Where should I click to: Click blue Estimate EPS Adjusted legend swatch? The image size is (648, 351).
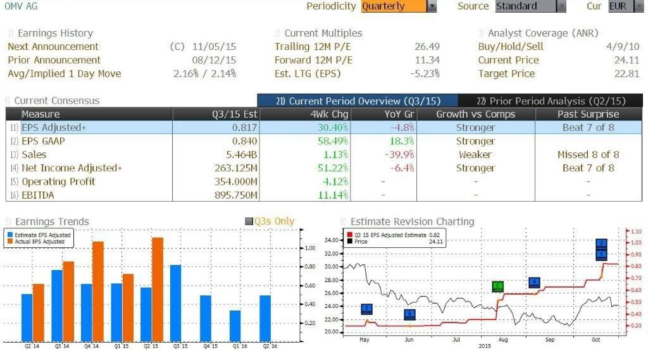[x=10, y=235]
